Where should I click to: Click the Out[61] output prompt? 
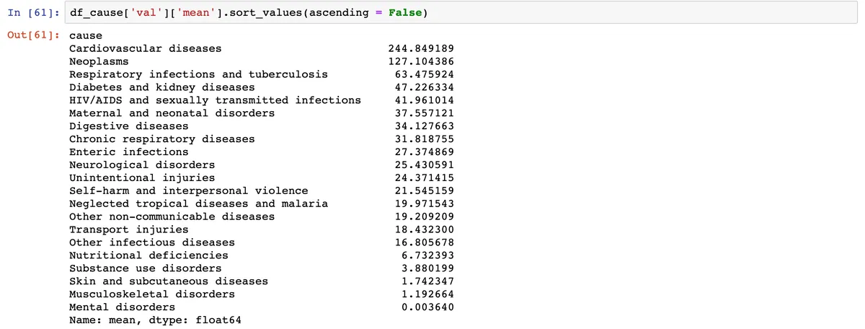click(x=34, y=35)
